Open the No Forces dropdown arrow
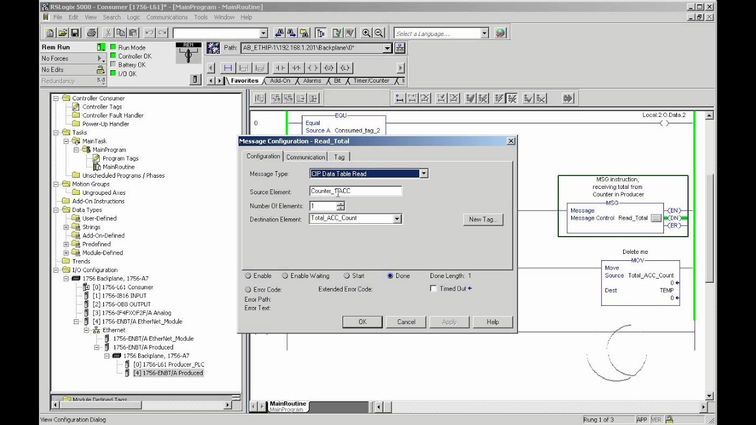Image resolution: width=756 pixels, height=425 pixels. point(101,58)
